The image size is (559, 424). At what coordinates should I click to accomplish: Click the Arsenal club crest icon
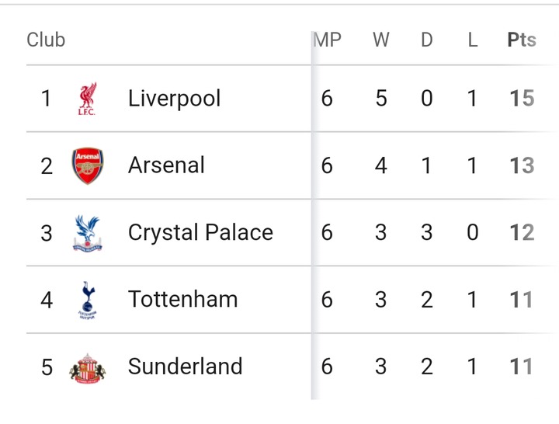pos(87,165)
